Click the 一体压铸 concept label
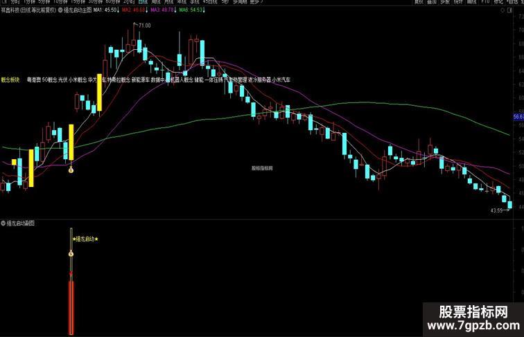The height and width of the screenshot is (337, 524). point(213,80)
